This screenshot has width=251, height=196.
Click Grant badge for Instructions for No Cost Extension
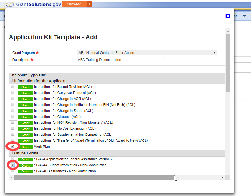[25, 129]
